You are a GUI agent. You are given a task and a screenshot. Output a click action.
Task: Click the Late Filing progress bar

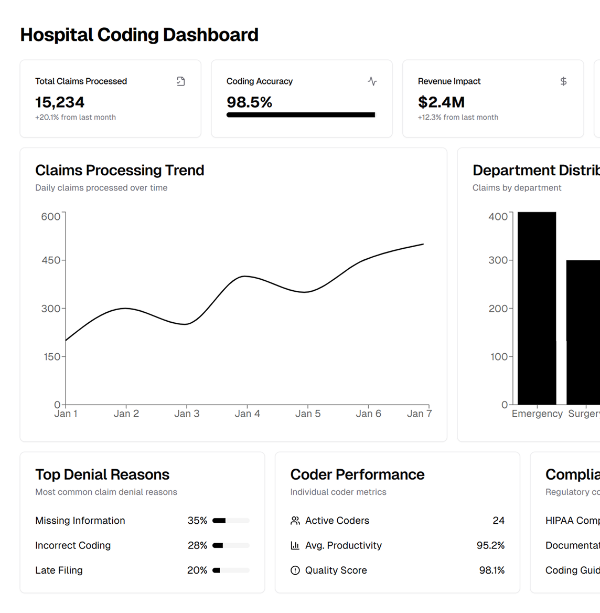coord(231,570)
